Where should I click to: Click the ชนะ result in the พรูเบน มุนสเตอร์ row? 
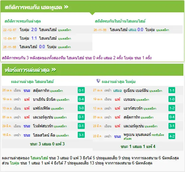(117, 137)
